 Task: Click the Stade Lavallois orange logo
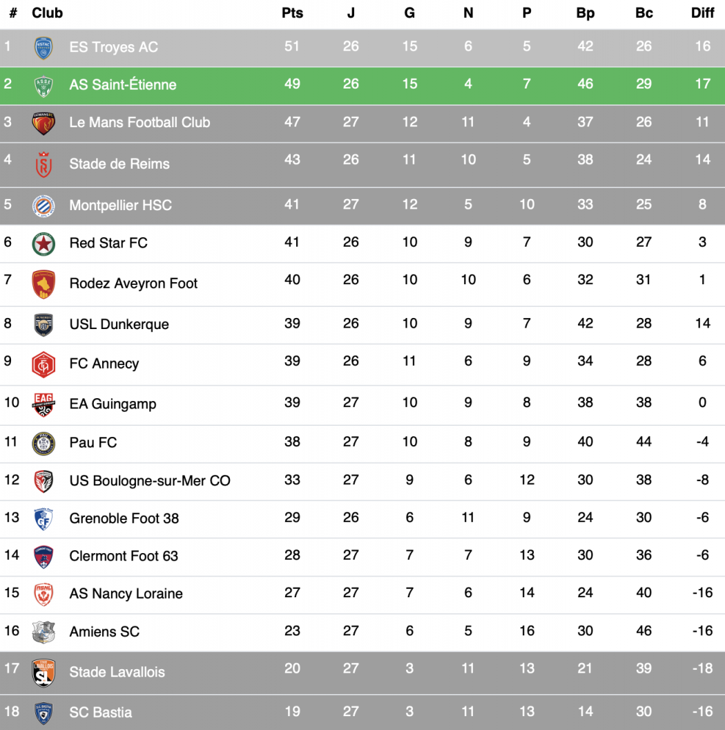coord(43,673)
